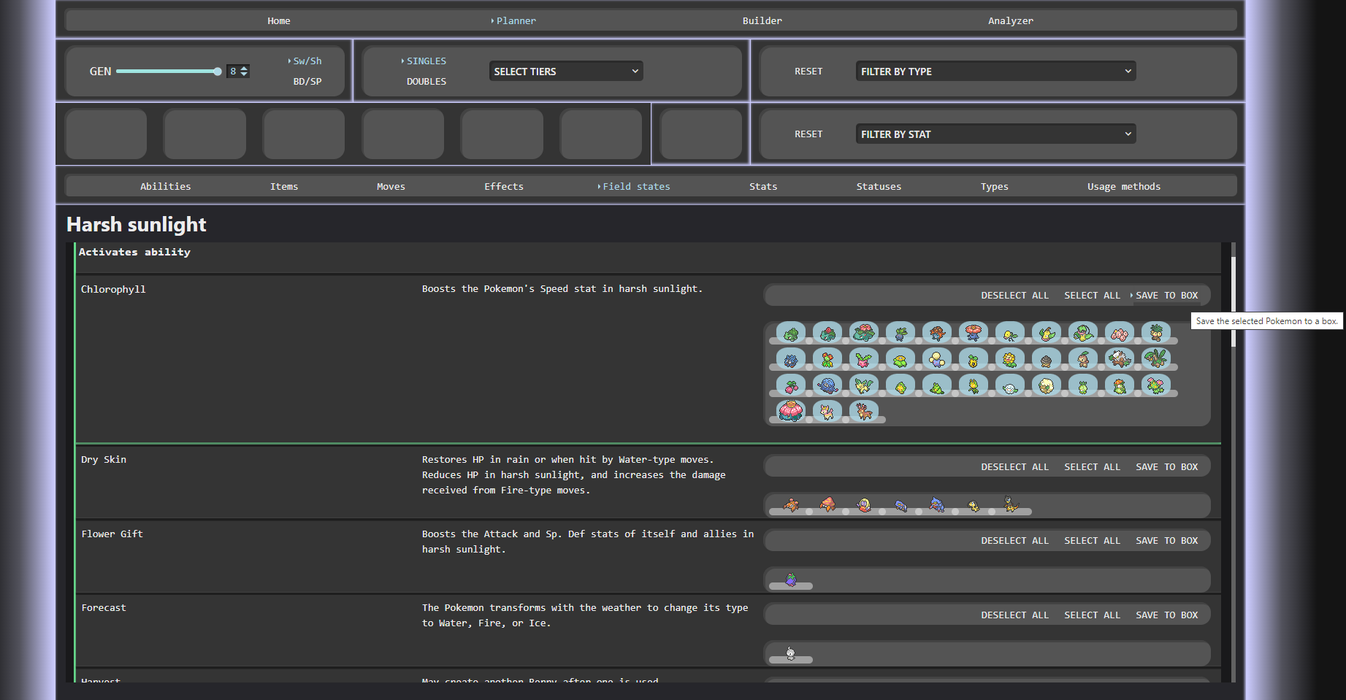Screen dimensions: 1346x700
Task: Select Cherrim in the Flower Gift row
Action: pos(791,580)
